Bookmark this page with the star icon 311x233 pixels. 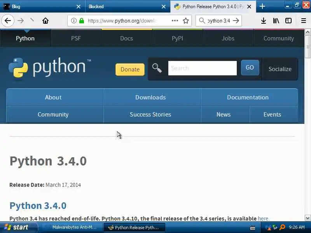coord(186,21)
